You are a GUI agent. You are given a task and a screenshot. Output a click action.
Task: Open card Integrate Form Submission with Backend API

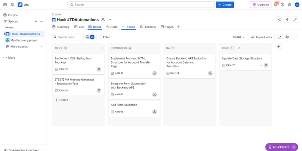tap(134, 89)
